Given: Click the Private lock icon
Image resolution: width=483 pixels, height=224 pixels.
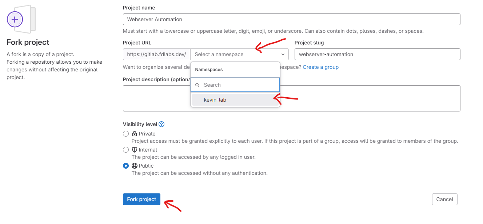Looking at the screenshot, I should pyautogui.click(x=134, y=134).
